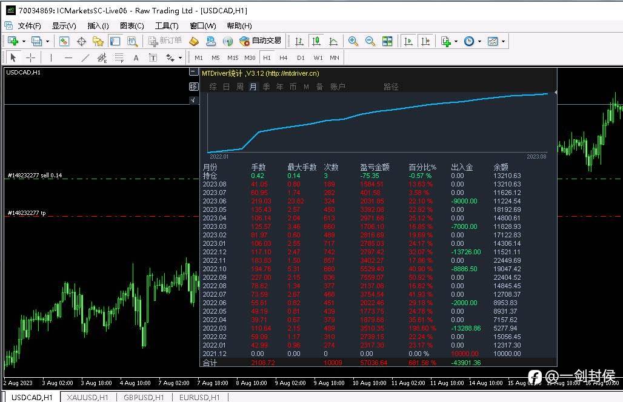Open the new chart dropdown arrow
The image size is (623, 402).
(x=24, y=41)
